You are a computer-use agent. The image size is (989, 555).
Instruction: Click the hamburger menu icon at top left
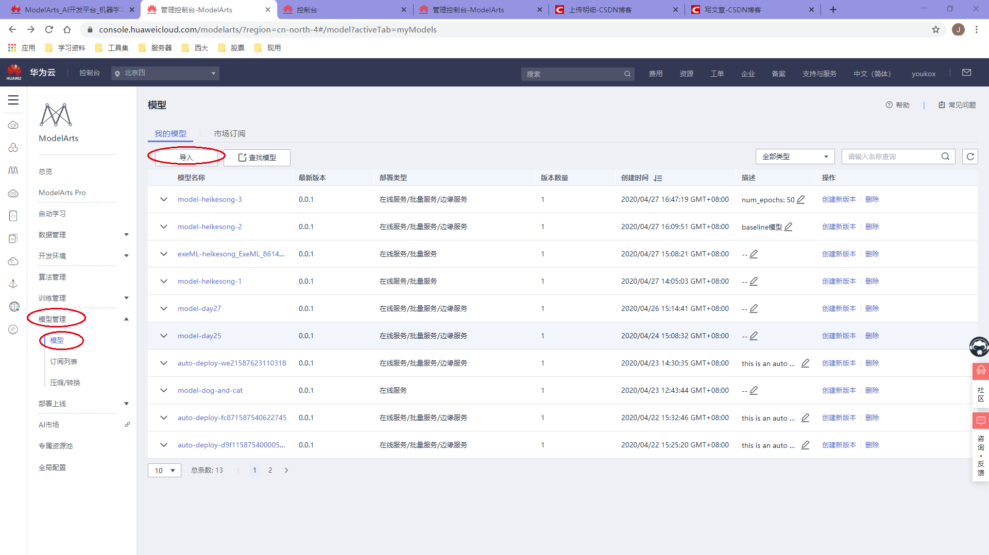click(x=13, y=100)
